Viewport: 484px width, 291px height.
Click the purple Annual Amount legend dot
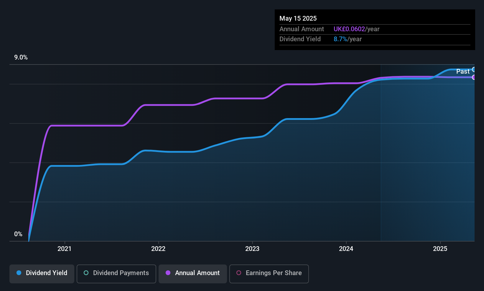168,273
